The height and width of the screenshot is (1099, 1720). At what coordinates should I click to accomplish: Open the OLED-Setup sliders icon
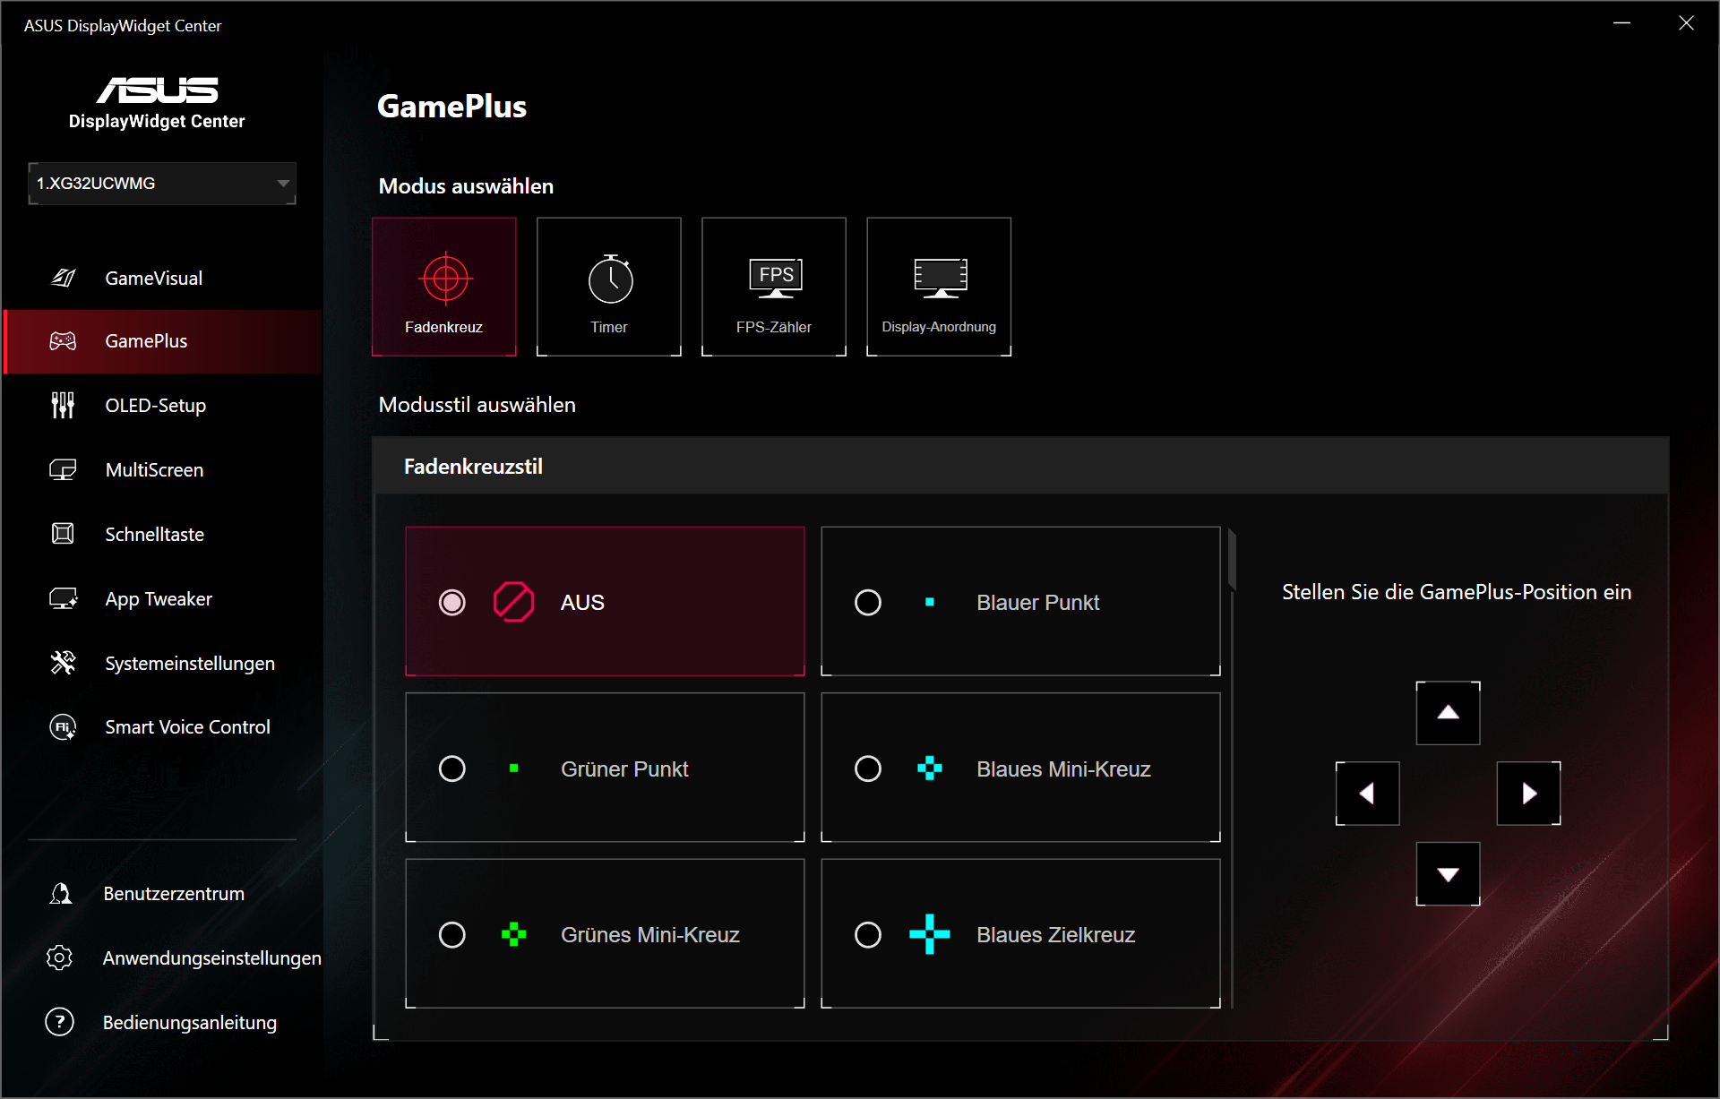[63, 405]
